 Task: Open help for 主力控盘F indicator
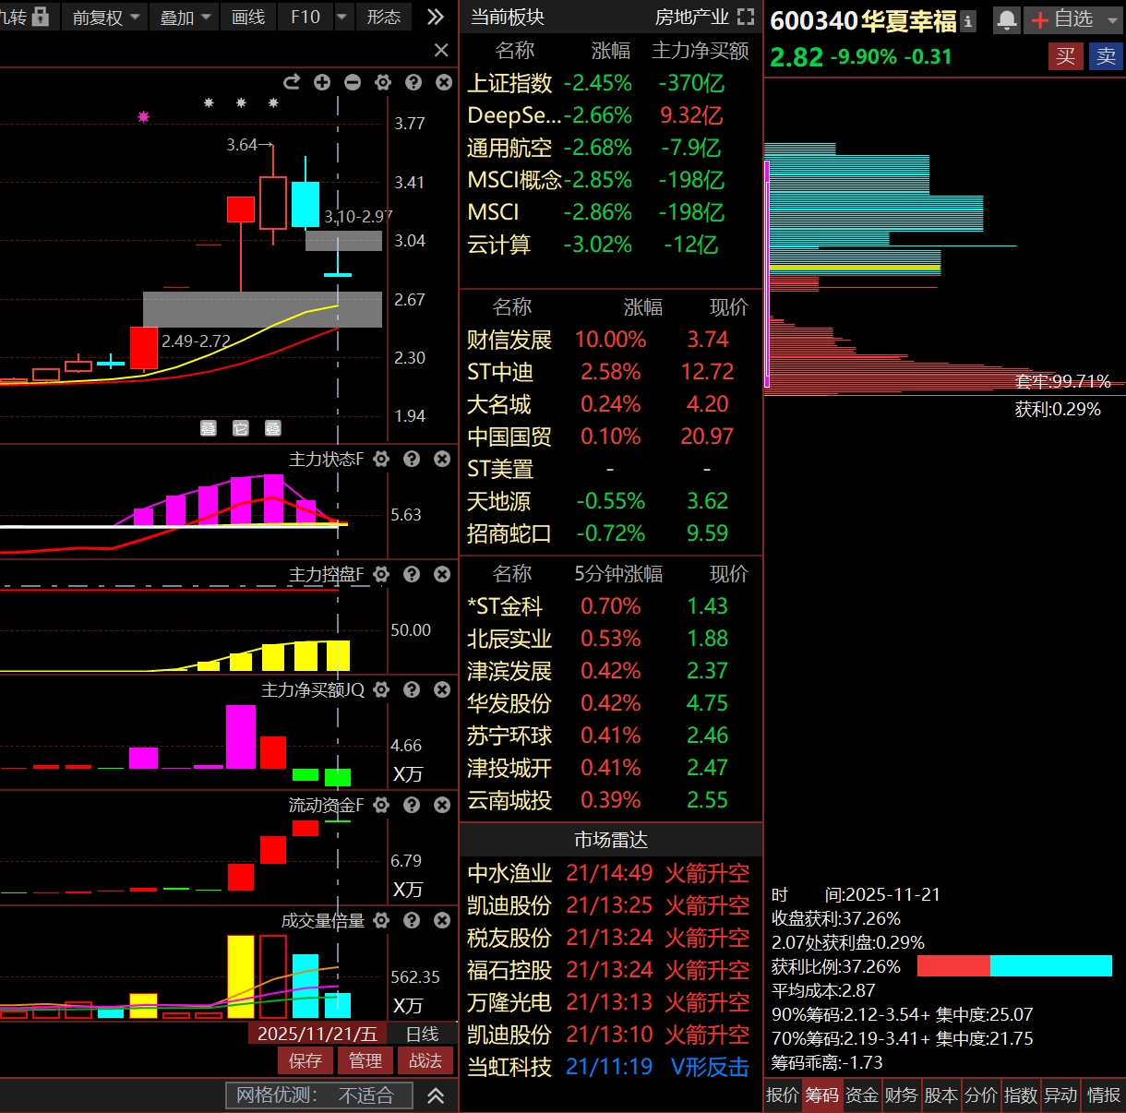tap(412, 574)
